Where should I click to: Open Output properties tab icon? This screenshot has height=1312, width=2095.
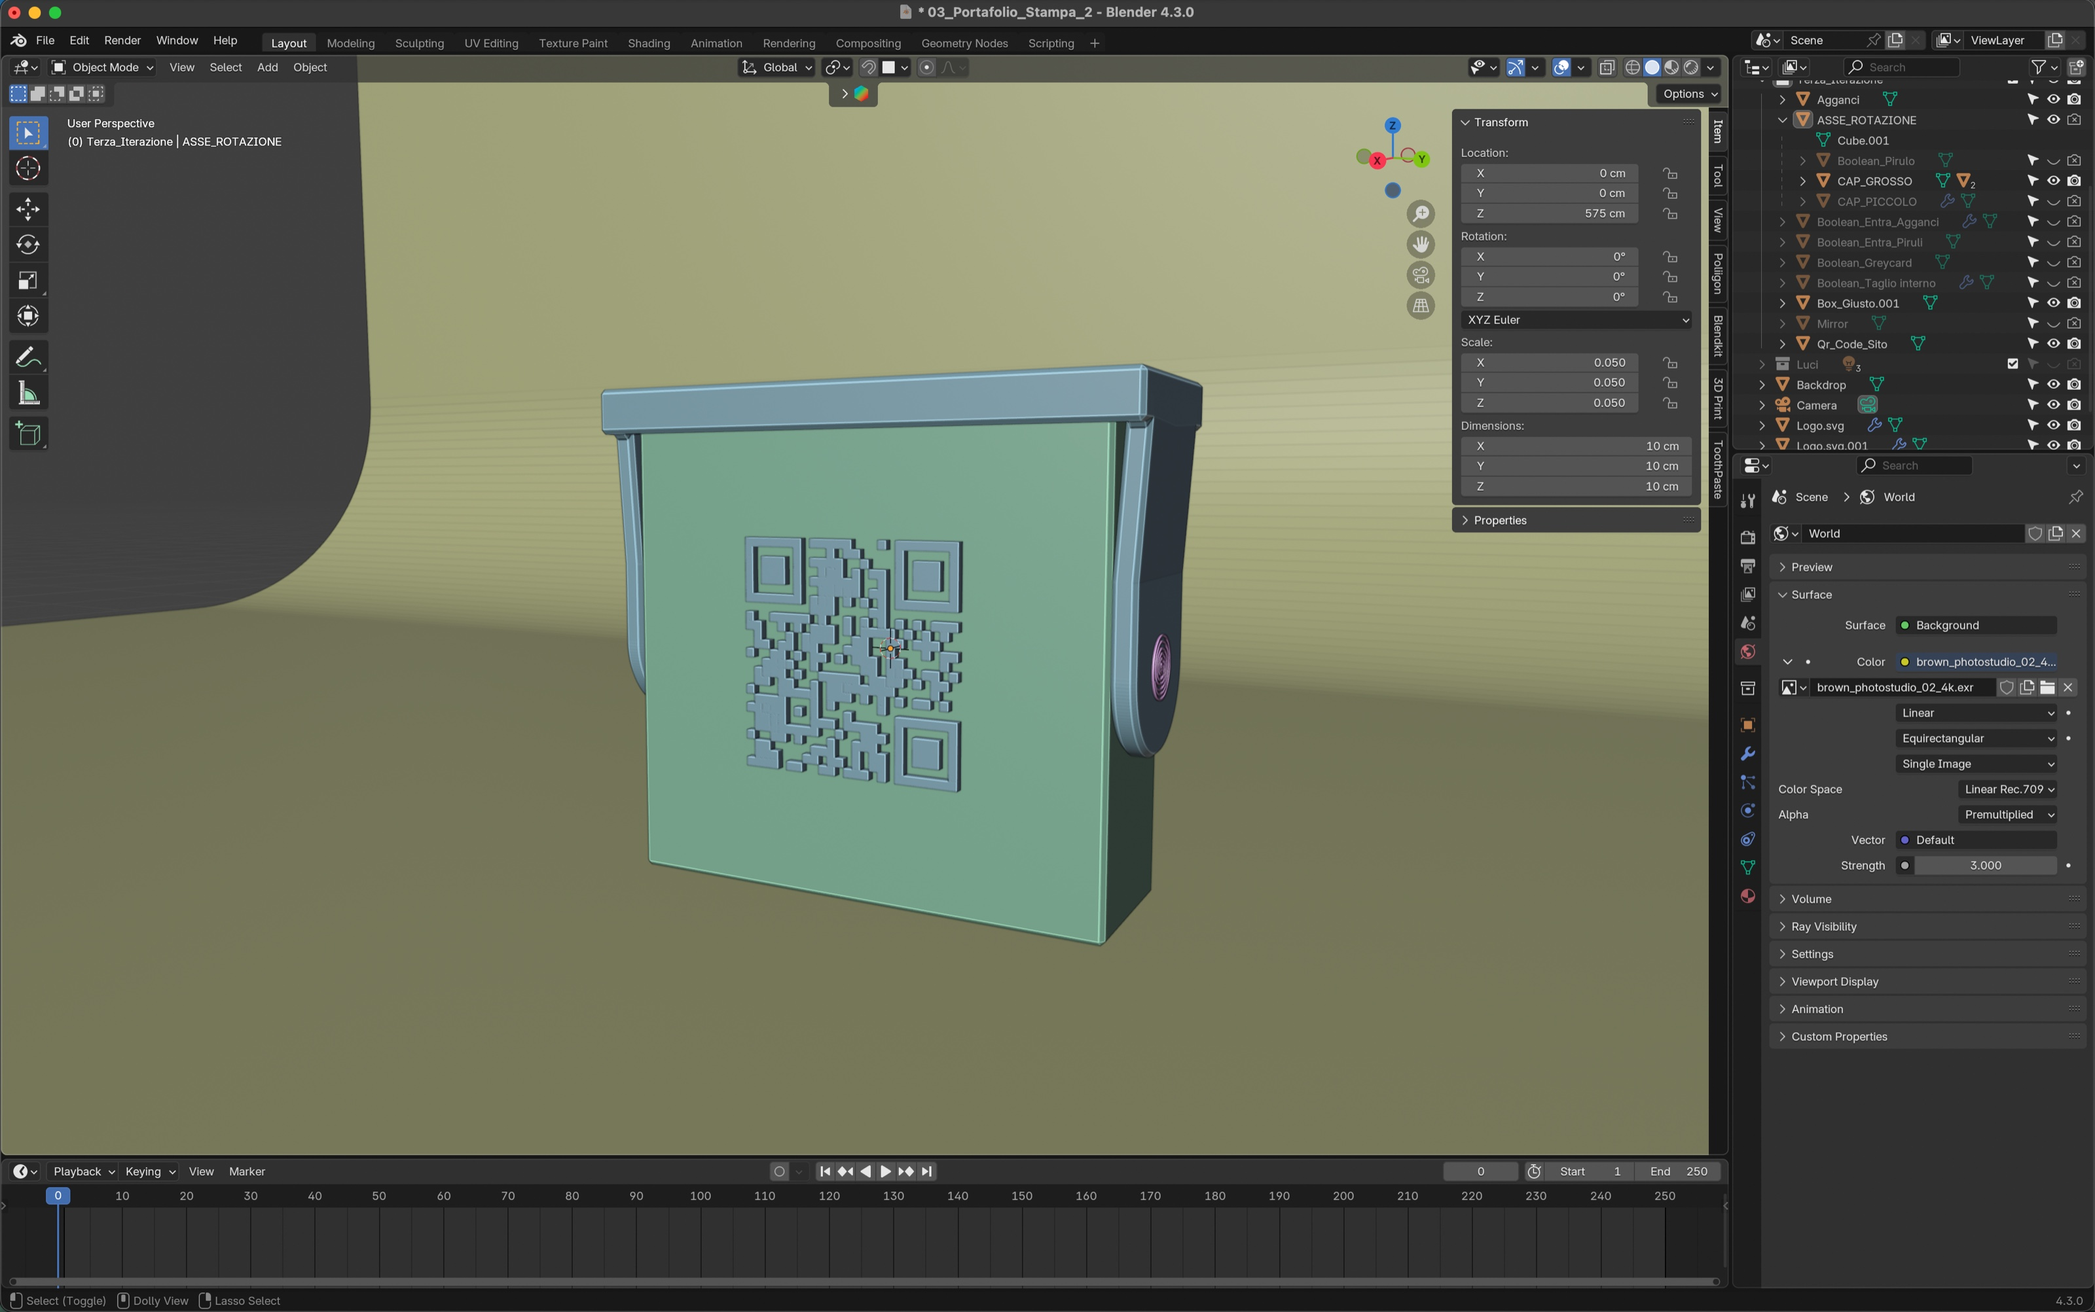[1748, 566]
